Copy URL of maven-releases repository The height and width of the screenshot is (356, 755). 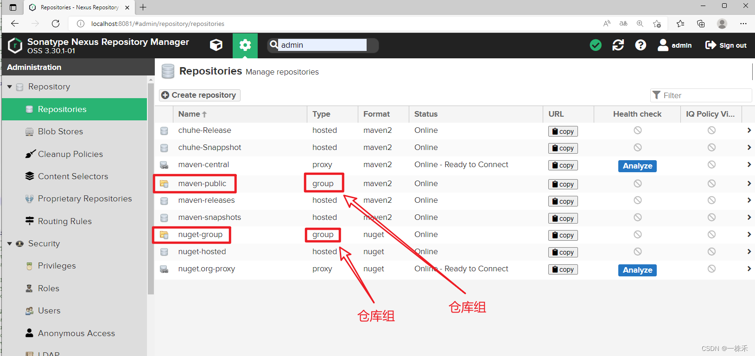(x=563, y=201)
